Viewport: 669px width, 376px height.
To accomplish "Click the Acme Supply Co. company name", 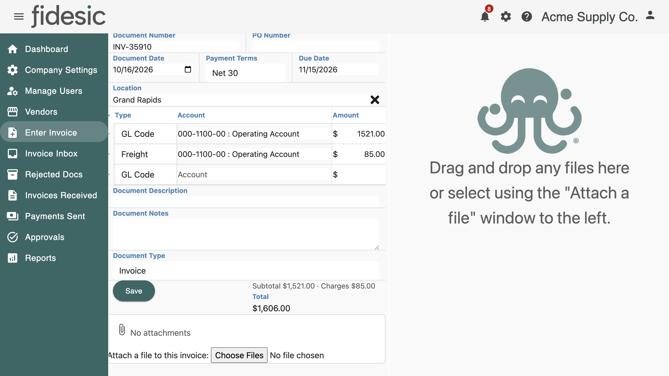I will (x=590, y=17).
